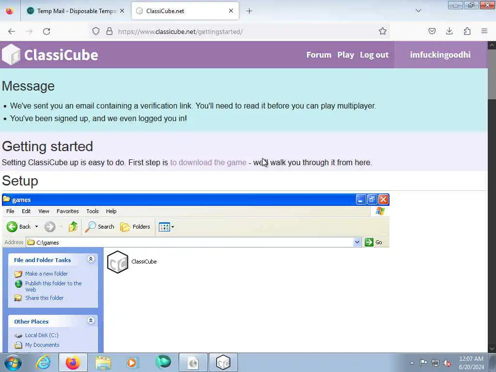Open Windows Explorer from the taskbar
Viewport: 496px width, 372px height.
point(103,362)
